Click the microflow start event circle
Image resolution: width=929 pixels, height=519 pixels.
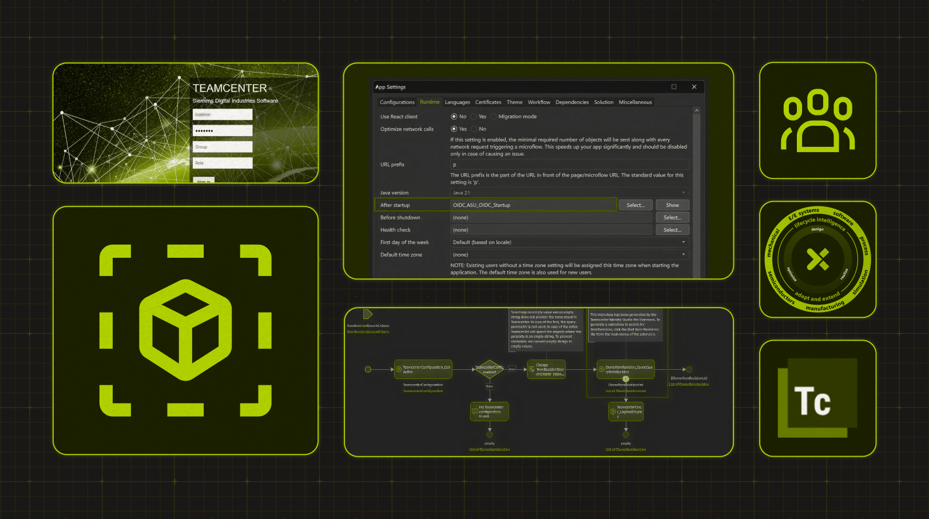pos(368,369)
